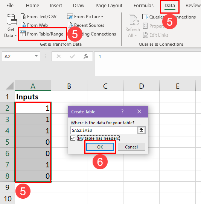Select column E header
Image resolution: width=201 pixels, height=204 pixels.
click(x=178, y=86)
